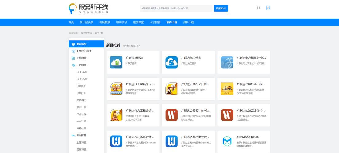Image resolution: width=339 pixels, height=153 pixels.
Task: Open the 答疑解惑 navigation item
Action: (104, 22)
